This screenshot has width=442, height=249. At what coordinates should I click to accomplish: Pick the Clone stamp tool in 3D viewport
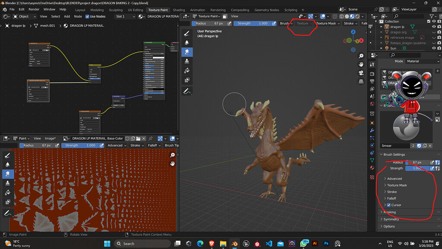[x=187, y=61]
